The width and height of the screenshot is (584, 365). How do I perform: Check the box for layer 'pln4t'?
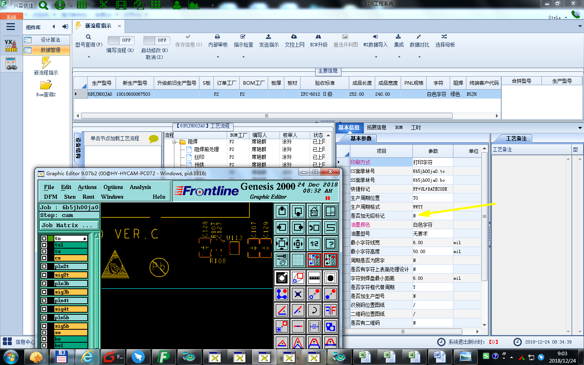click(x=44, y=301)
